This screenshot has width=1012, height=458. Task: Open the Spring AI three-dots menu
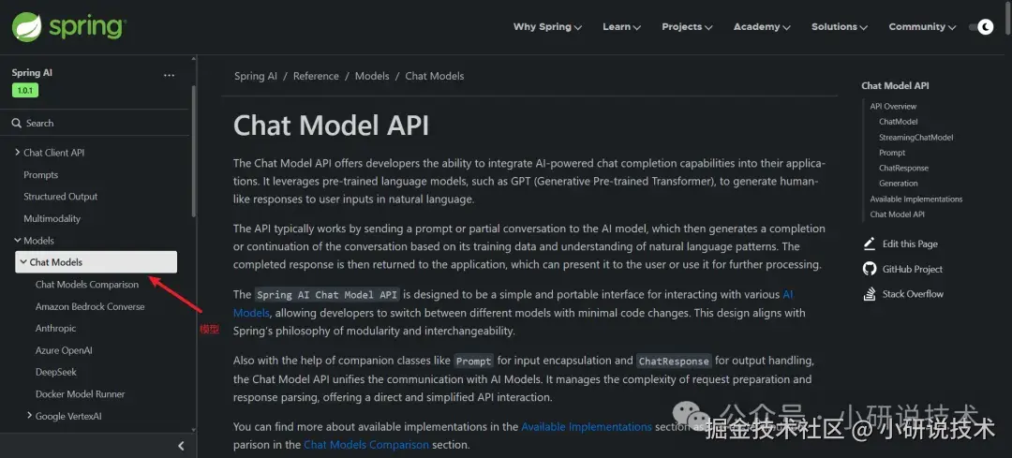click(169, 75)
